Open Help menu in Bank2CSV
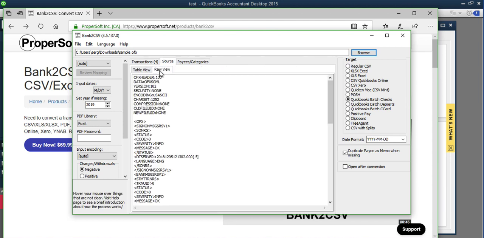 (x=124, y=44)
